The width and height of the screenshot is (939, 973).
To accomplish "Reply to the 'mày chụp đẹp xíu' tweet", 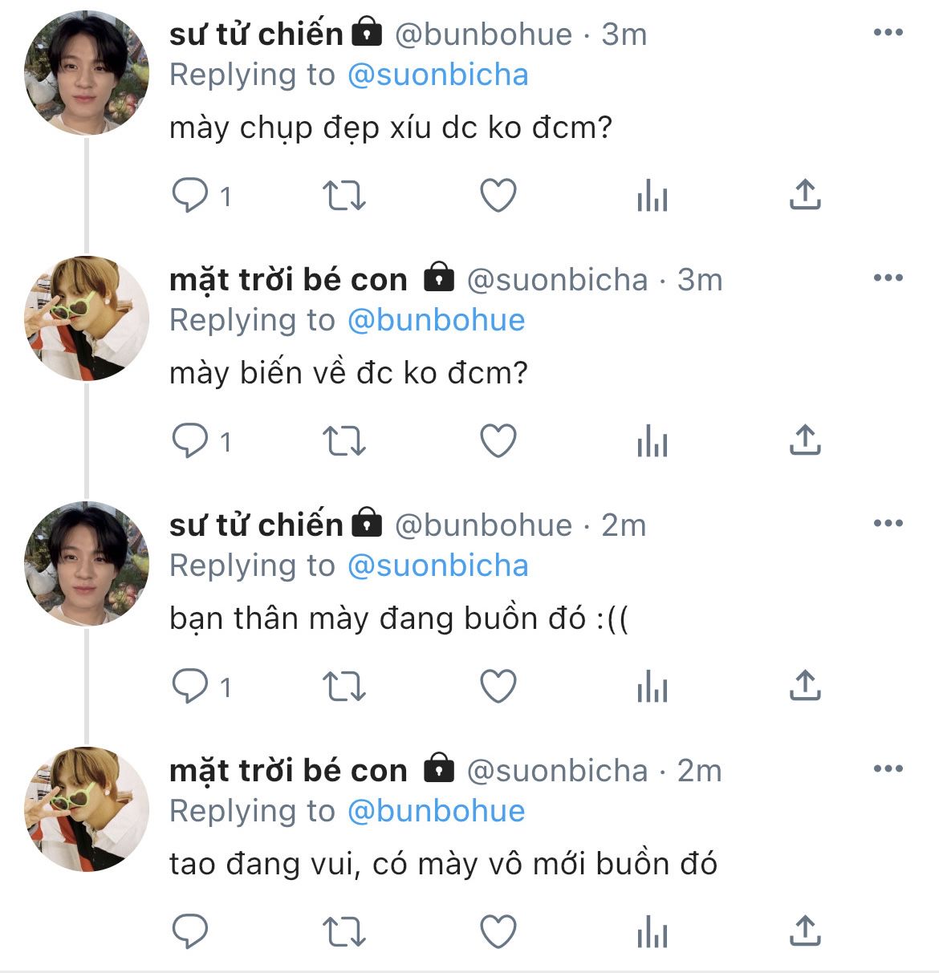I will pyautogui.click(x=191, y=195).
